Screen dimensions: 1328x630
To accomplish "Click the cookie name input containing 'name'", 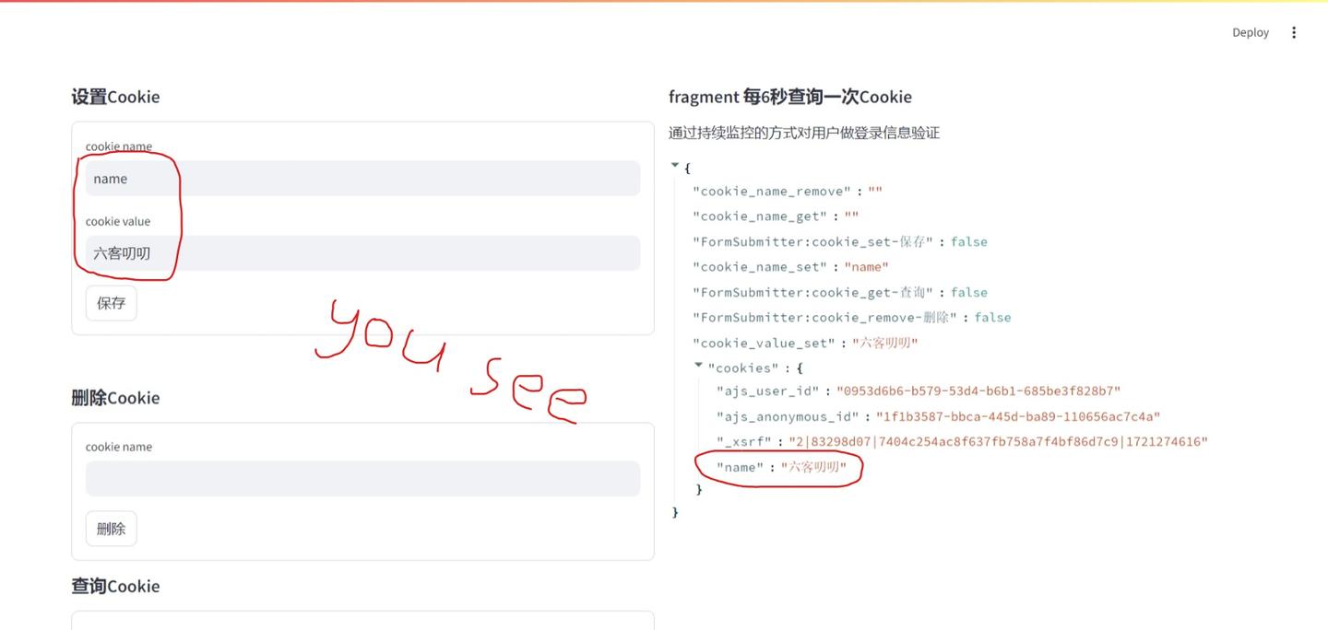I will (362, 178).
